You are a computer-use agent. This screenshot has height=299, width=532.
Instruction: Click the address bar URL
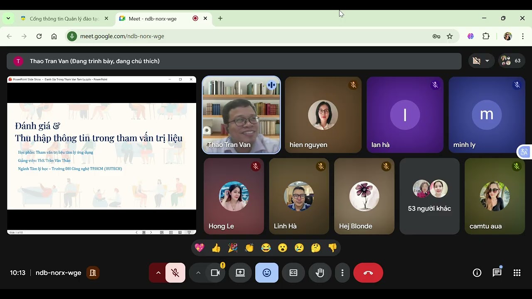(122, 37)
